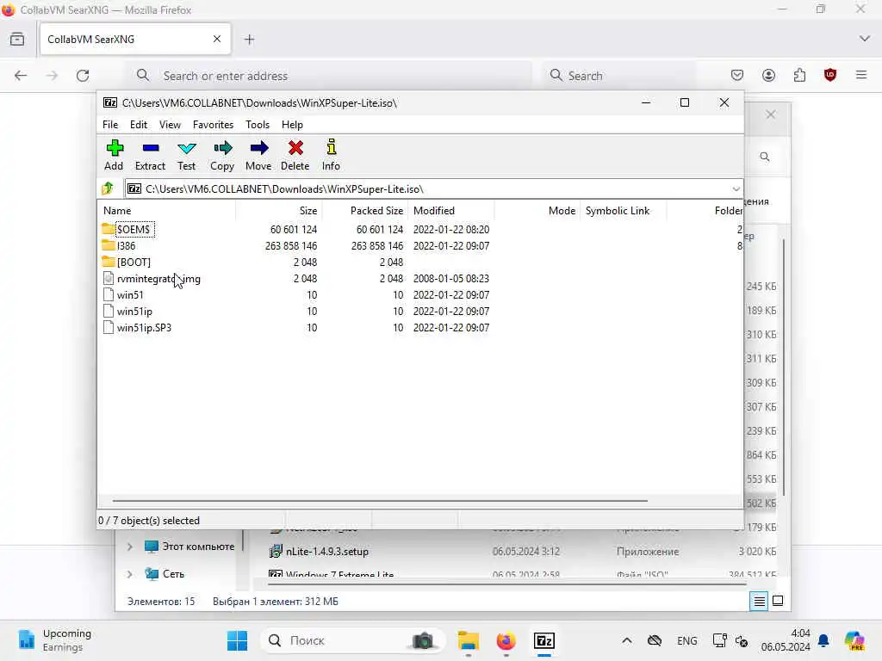This screenshot has width=882, height=661.
Task: Open the ENG language indicator
Action: 686,640
